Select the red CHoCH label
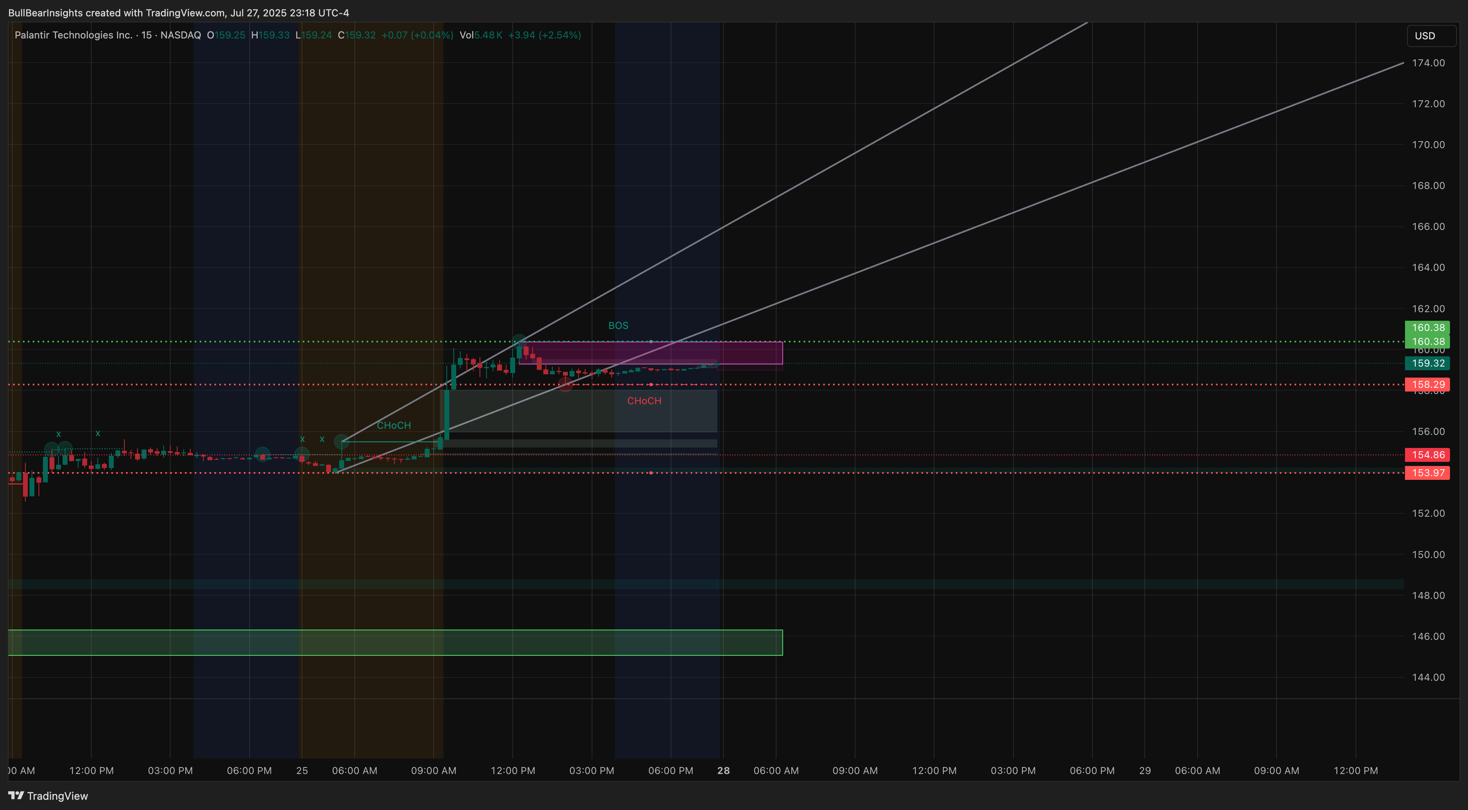 click(x=644, y=400)
